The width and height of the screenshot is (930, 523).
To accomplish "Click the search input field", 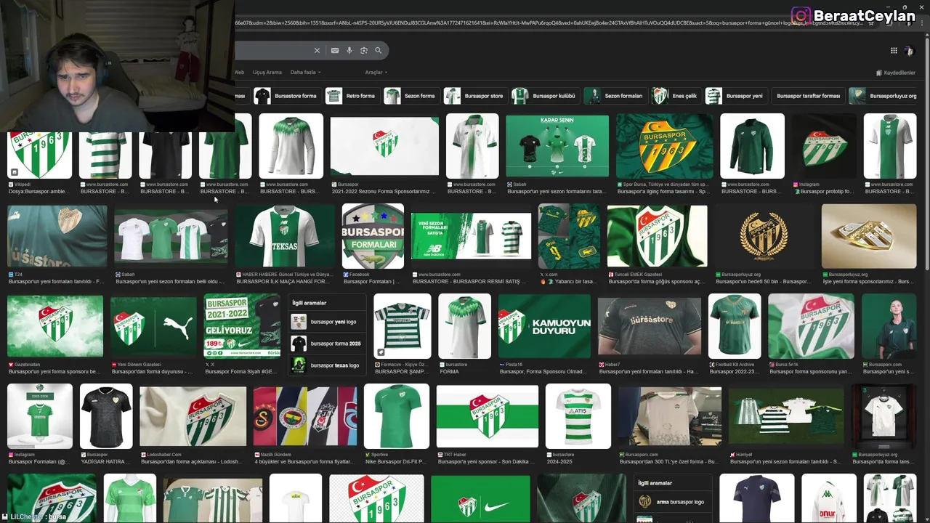I will click(272, 50).
